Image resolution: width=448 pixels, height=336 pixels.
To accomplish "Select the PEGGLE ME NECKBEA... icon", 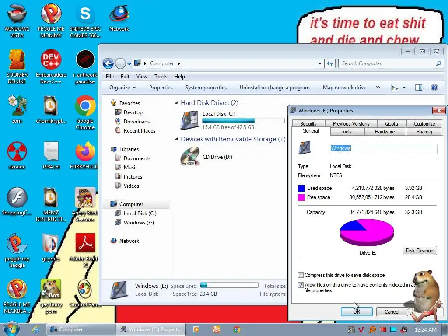I will 17,296.
